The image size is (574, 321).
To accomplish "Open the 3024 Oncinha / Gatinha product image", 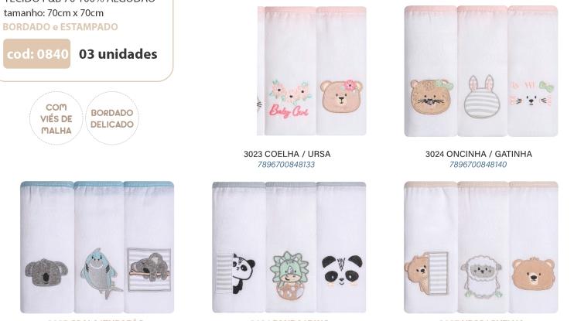I will pyautogui.click(x=481, y=71).
